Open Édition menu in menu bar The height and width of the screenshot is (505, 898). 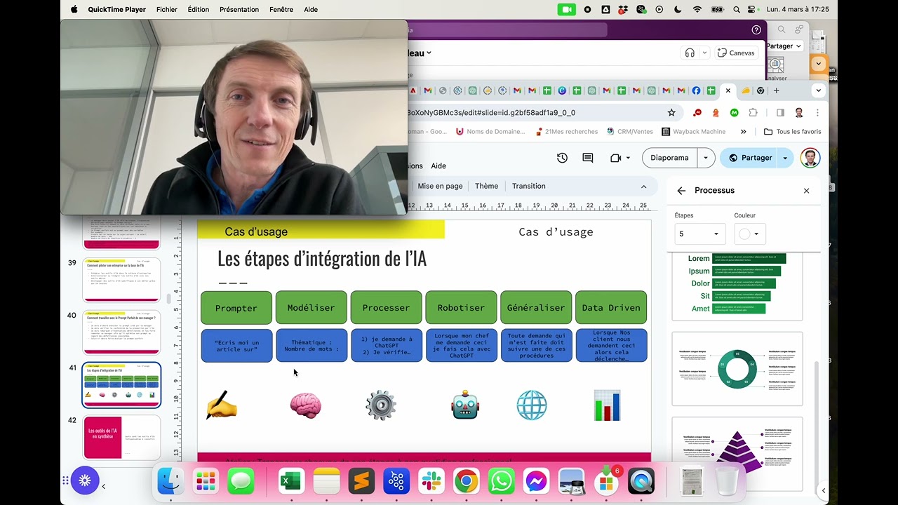click(199, 9)
